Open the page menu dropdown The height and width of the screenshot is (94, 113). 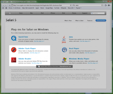click(106, 5)
